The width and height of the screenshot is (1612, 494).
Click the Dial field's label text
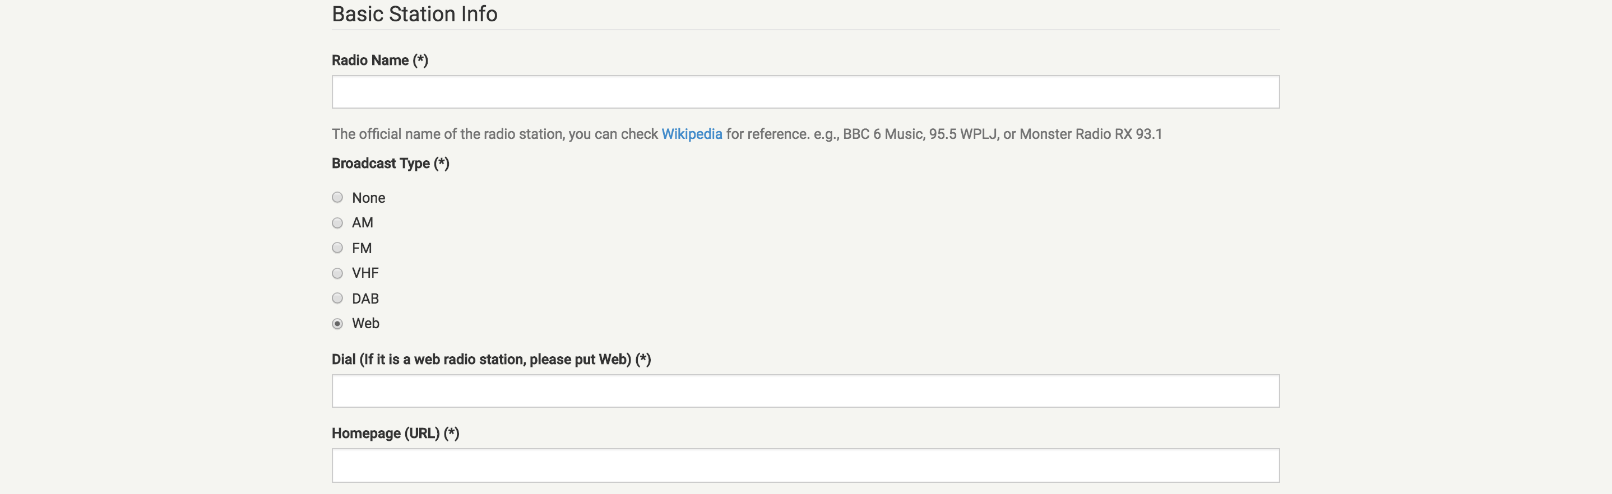click(491, 360)
